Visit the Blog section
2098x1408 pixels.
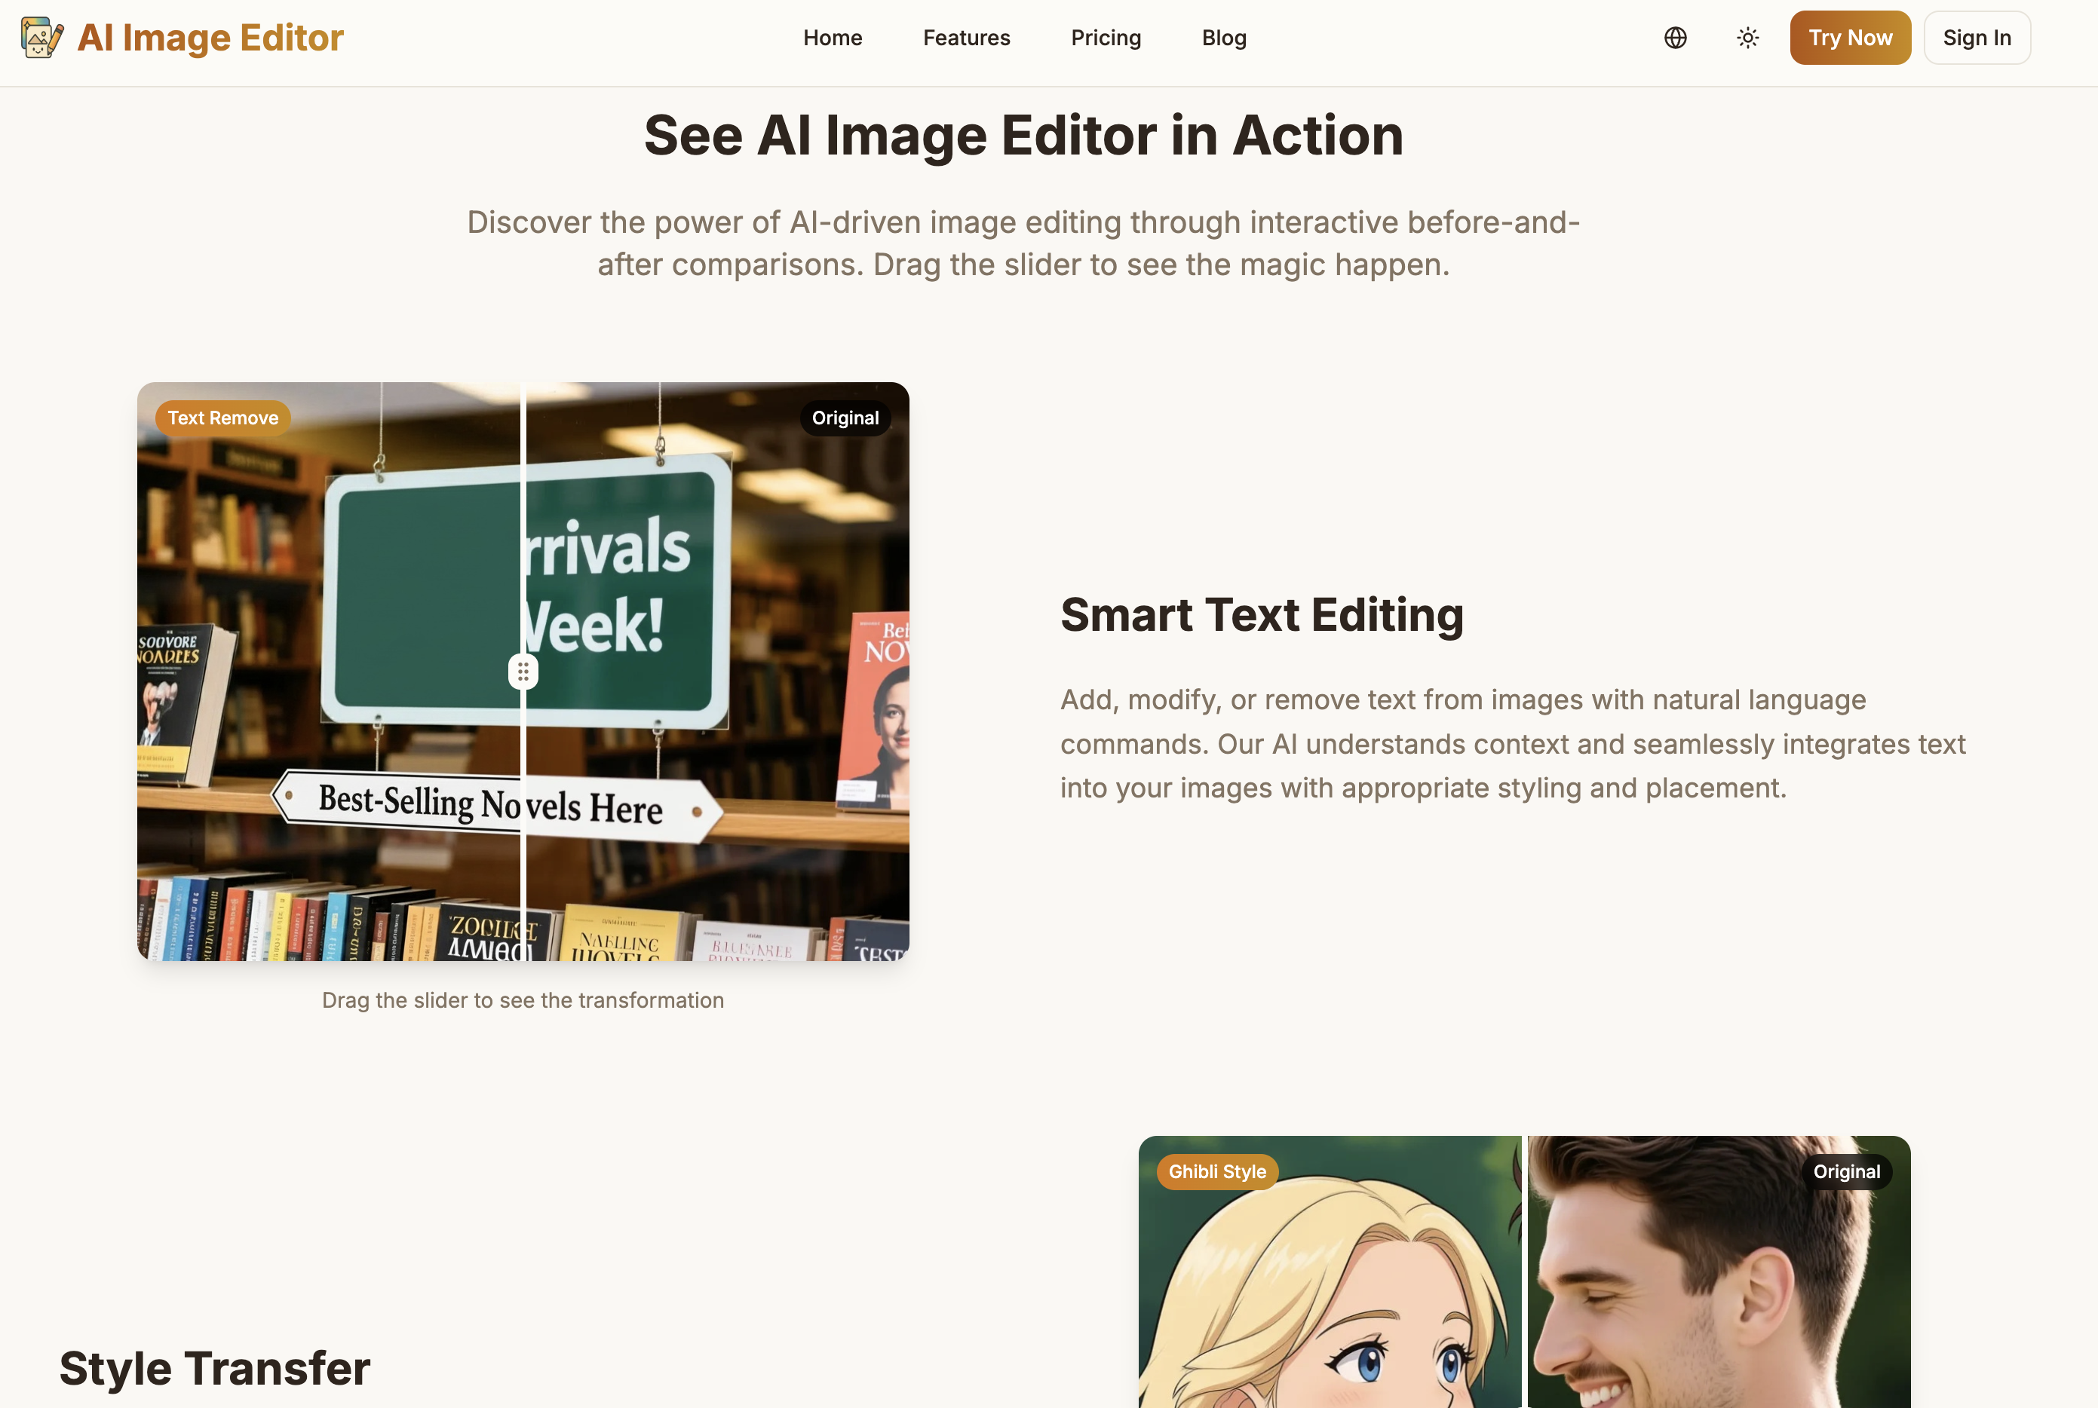(x=1224, y=38)
